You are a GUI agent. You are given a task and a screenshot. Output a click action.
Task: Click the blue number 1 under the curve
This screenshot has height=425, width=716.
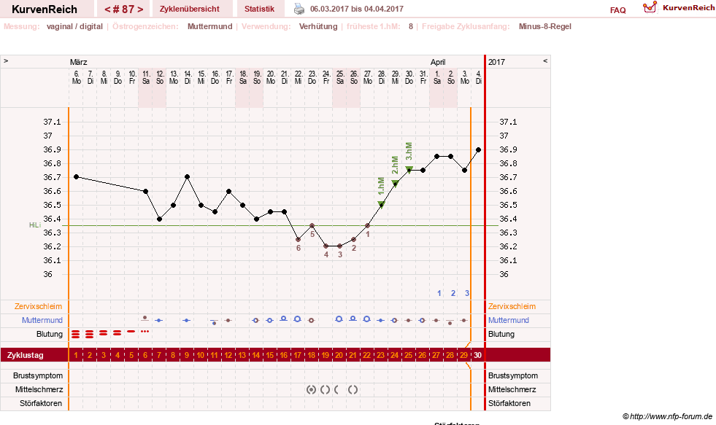pyautogui.click(x=439, y=293)
